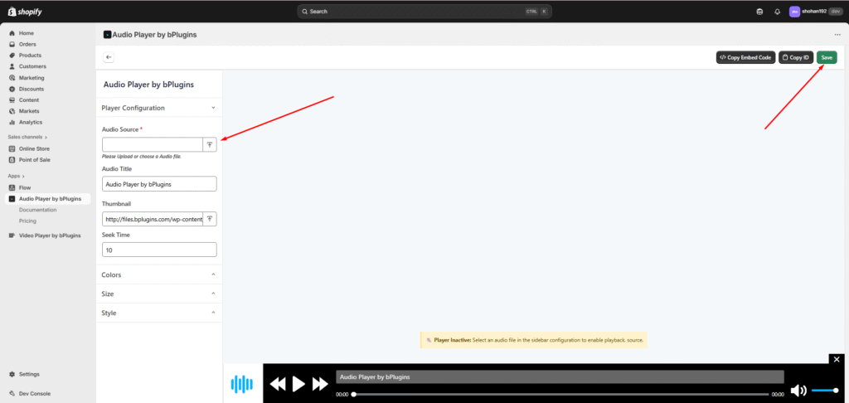
Task: Expand the Size section
Action: (x=213, y=294)
